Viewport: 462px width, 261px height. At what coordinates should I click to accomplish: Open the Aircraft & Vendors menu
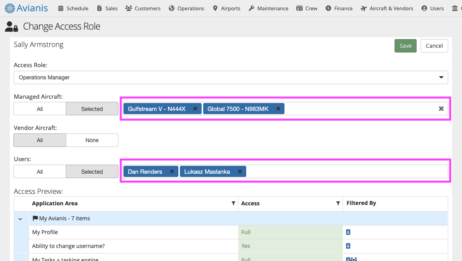[x=387, y=8]
